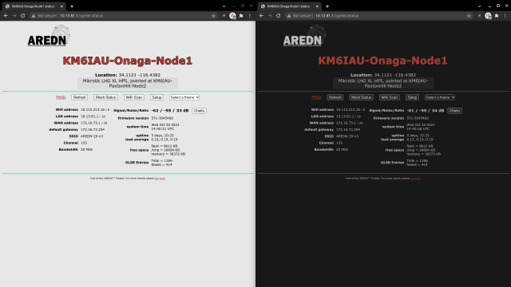
Task: Open Mesh Status on the light-theme page
Action: click(x=105, y=97)
